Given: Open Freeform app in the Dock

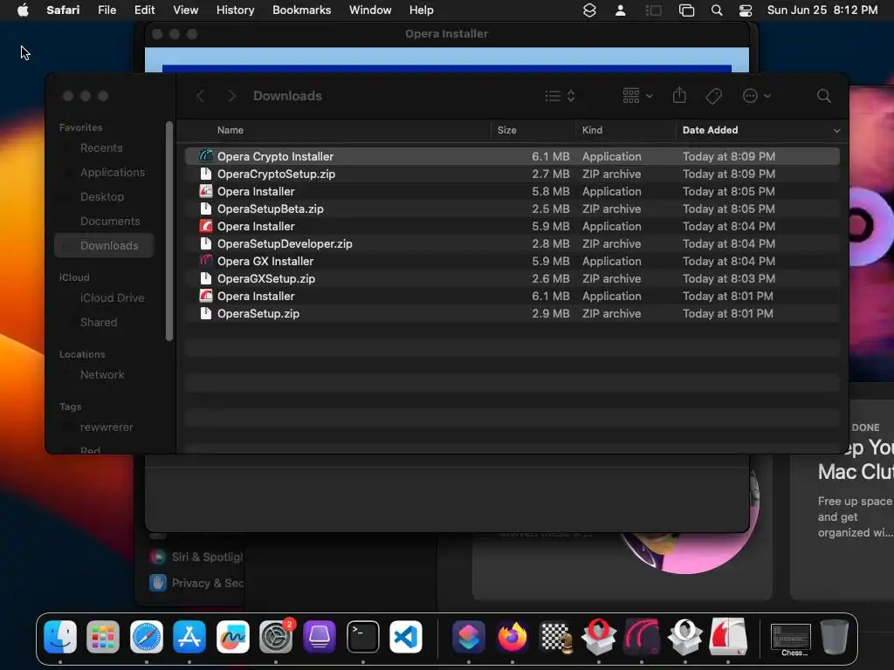Looking at the screenshot, I should pyautogui.click(x=232, y=636).
